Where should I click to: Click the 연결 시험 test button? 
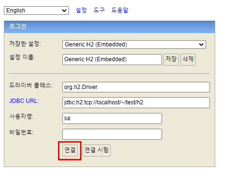tap(96, 150)
